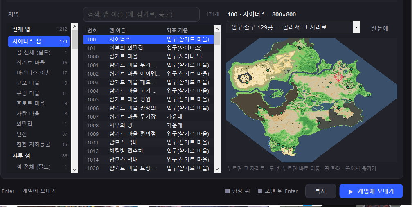Click the 복사 button
Screen dimensions: 417x207
pyautogui.click(x=320, y=191)
